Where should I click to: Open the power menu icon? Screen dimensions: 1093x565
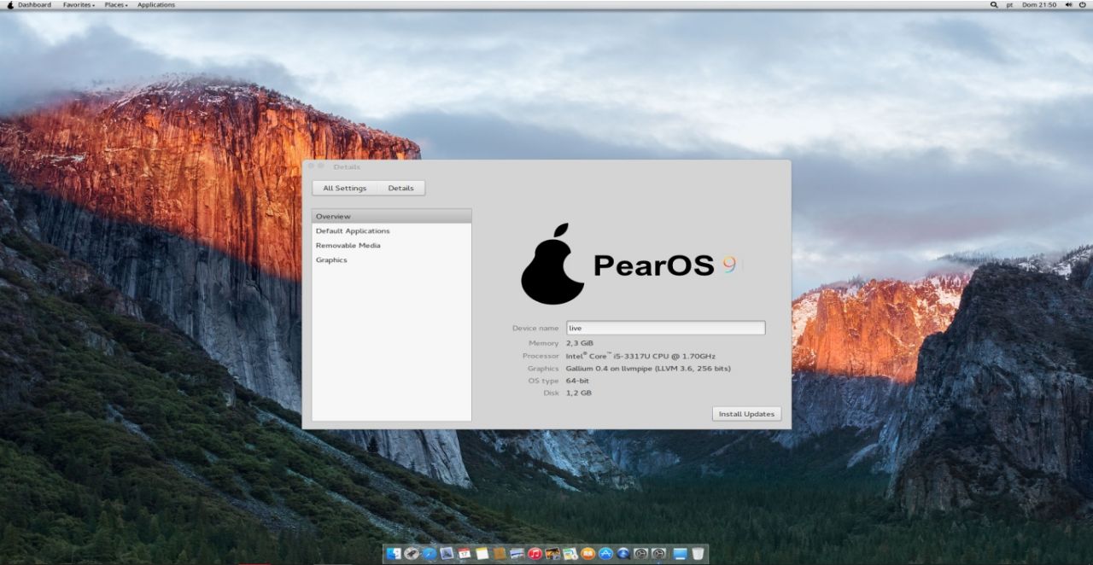click(x=1083, y=4)
